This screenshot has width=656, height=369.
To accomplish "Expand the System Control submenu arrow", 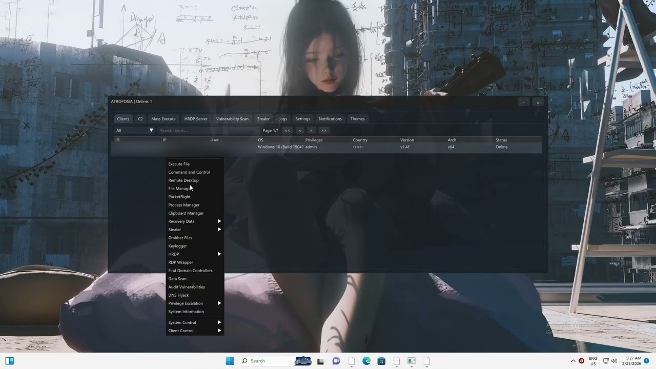I will (x=219, y=322).
